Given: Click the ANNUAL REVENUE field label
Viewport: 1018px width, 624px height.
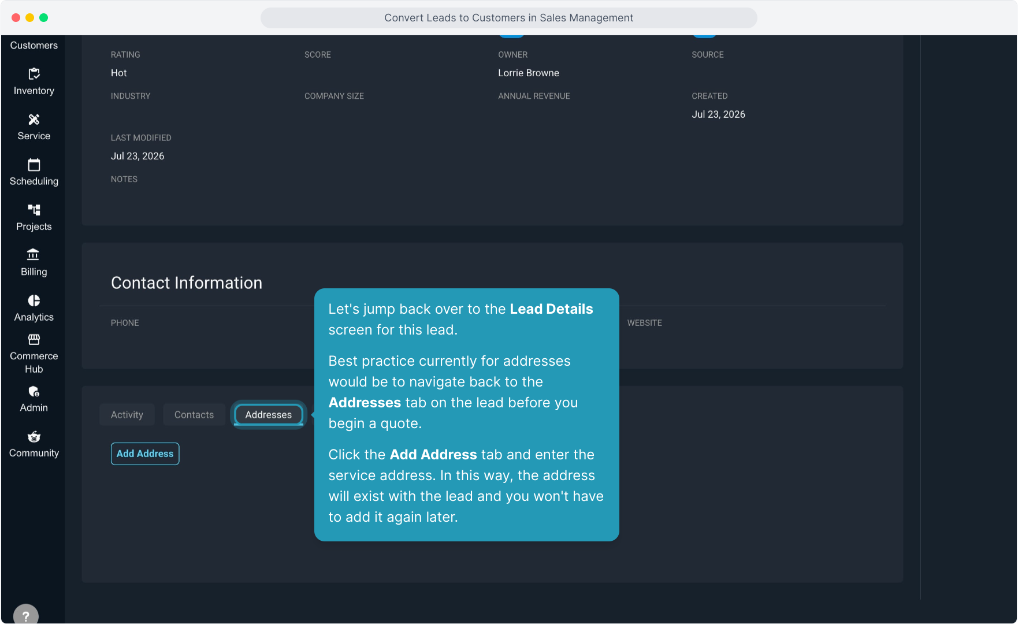Looking at the screenshot, I should (534, 96).
